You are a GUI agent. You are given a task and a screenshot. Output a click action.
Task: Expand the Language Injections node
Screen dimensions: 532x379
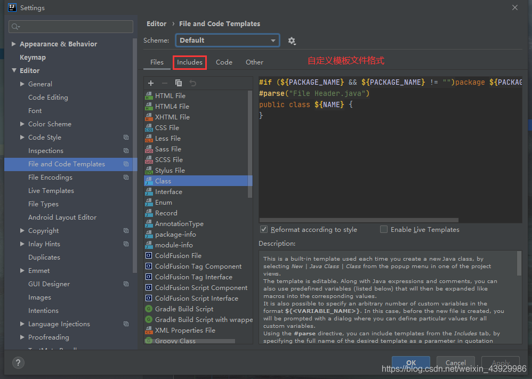click(22, 324)
